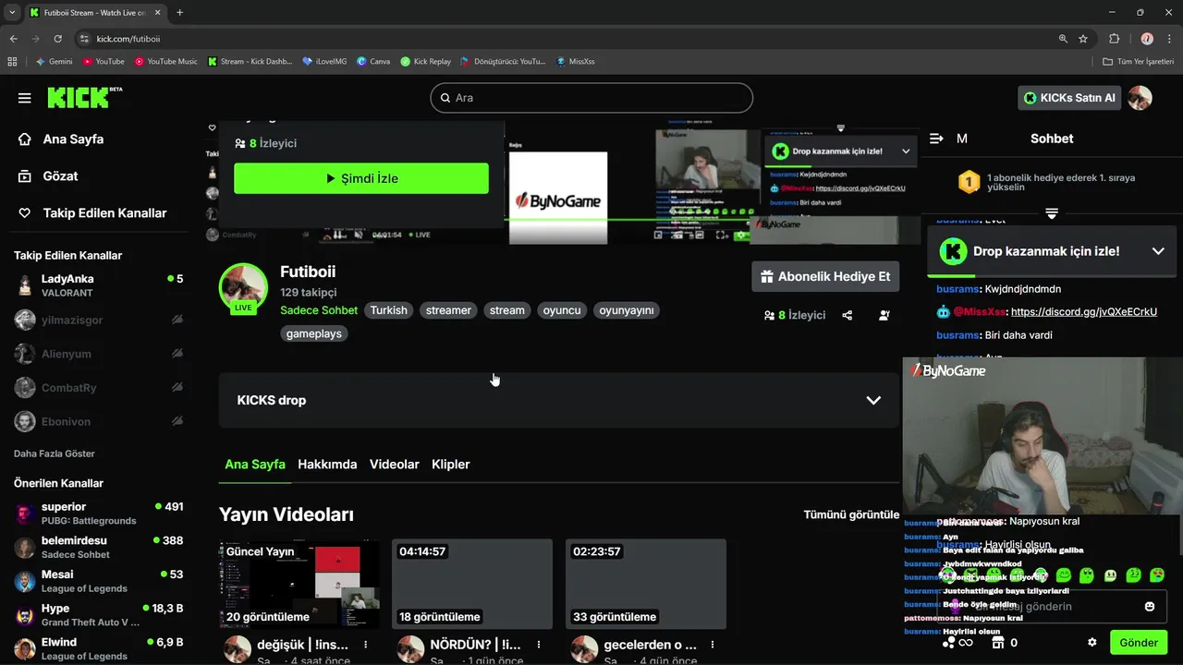The image size is (1183, 665).
Task: Open the hamburger sidebar menu
Action: click(x=25, y=98)
